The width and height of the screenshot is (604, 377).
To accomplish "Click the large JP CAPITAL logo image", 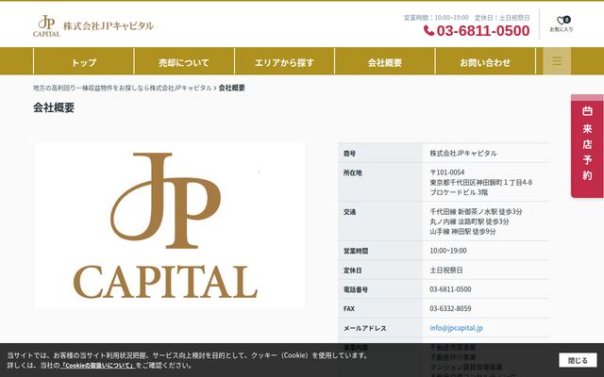I will [170, 225].
